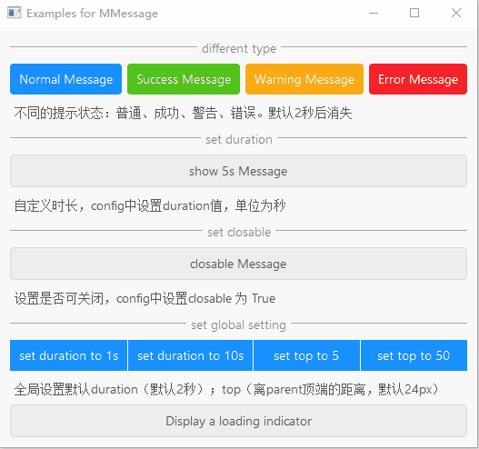Apply set top to 50 option
479x449 pixels.
[x=414, y=355]
